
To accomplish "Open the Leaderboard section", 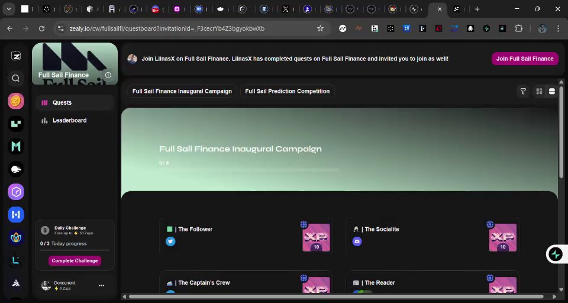I will (x=75, y=120).
